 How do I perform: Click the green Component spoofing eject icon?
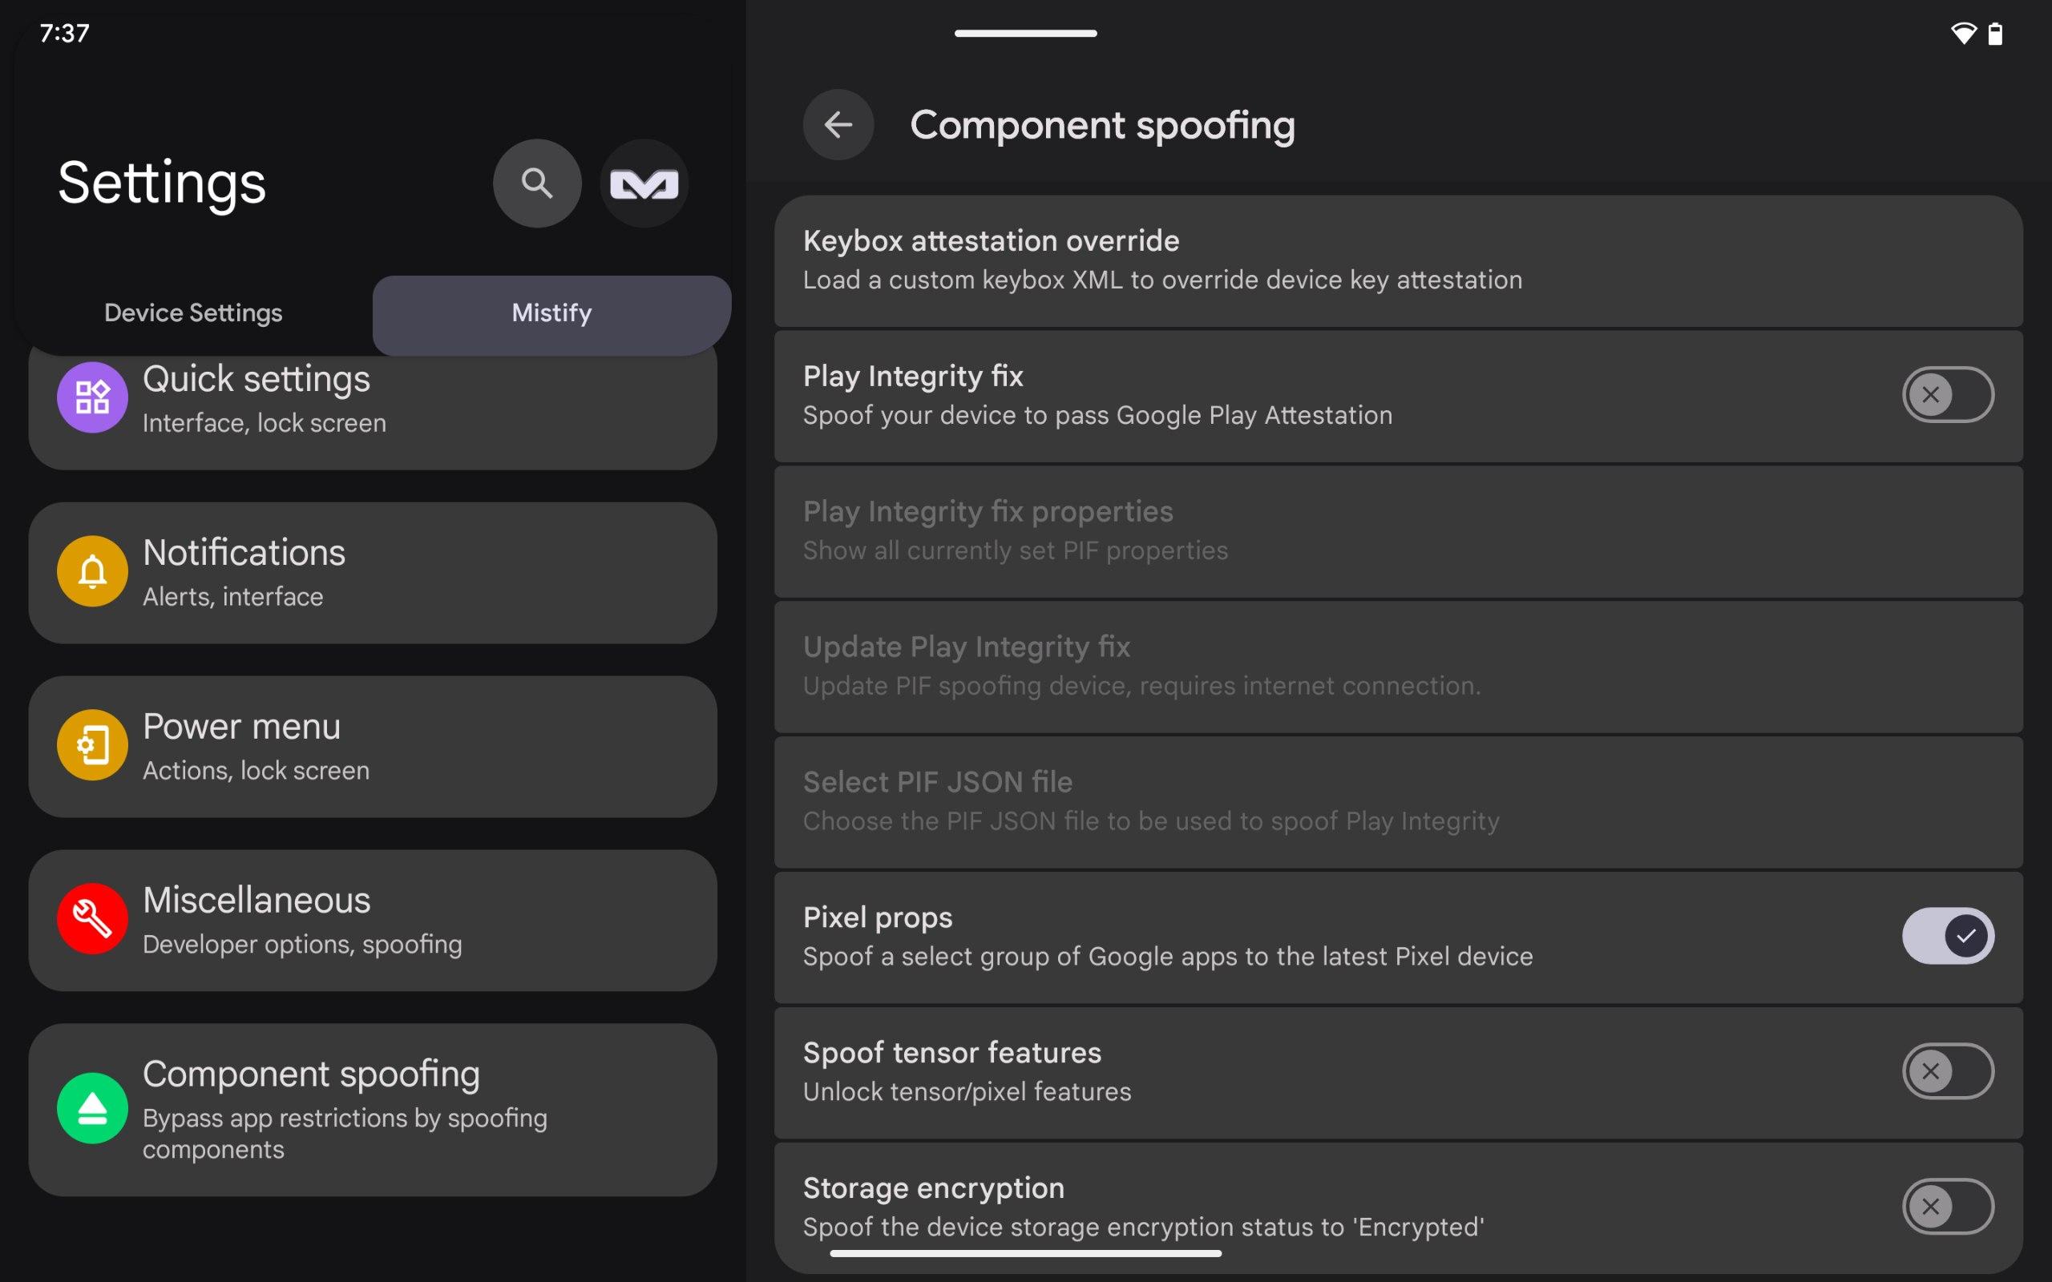[x=92, y=1107]
